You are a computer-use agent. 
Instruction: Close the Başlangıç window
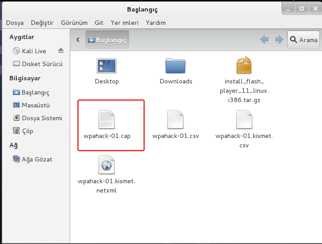click(x=315, y=9)
